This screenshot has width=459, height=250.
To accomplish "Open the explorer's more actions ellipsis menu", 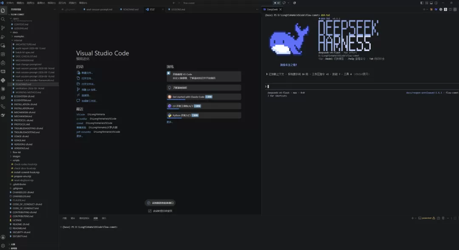I will point(54,9).
